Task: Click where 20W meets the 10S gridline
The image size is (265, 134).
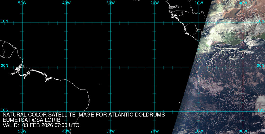Action: coord(154,111)
